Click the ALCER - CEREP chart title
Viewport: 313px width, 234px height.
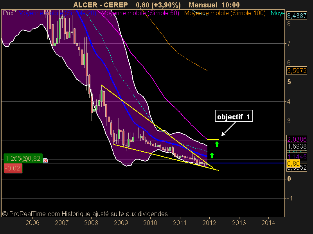(101, 5)
